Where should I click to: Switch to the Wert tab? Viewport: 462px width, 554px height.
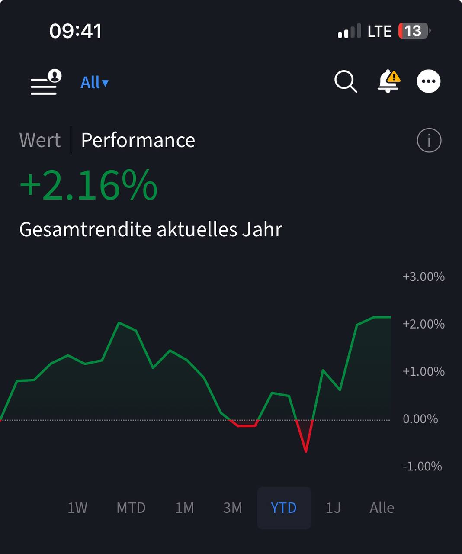[x=40, y=140]
